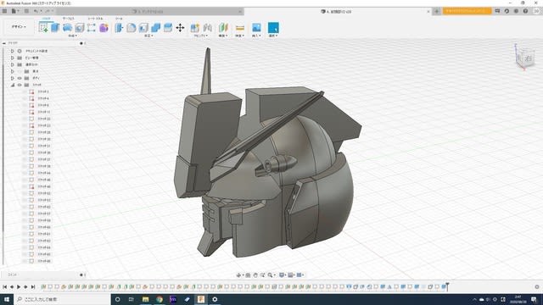Click the Windows taskbar search box
543x305 pixels.
click(x=63, y=299)
